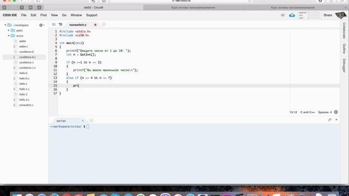Click into the terminal prompt
349x196 pixels.
pyautogui.click(x=88, y=126)
